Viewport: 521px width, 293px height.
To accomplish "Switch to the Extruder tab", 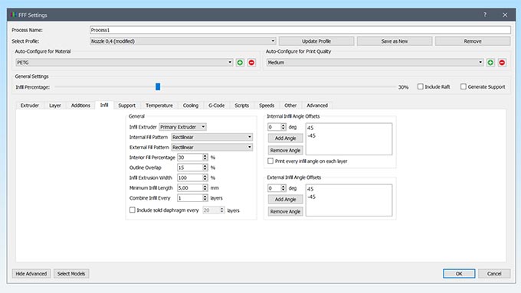I will pos(30,105).
